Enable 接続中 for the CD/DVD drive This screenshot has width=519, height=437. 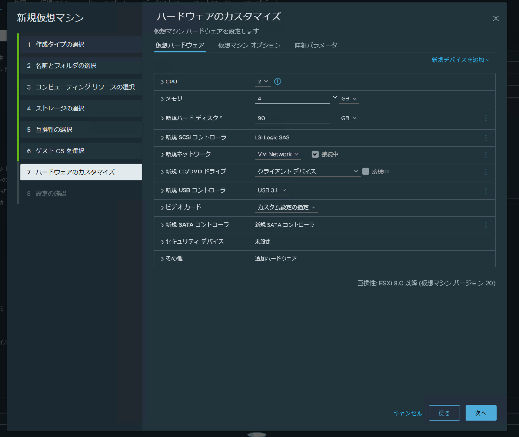pyautogui.click(x=365, y=171)
